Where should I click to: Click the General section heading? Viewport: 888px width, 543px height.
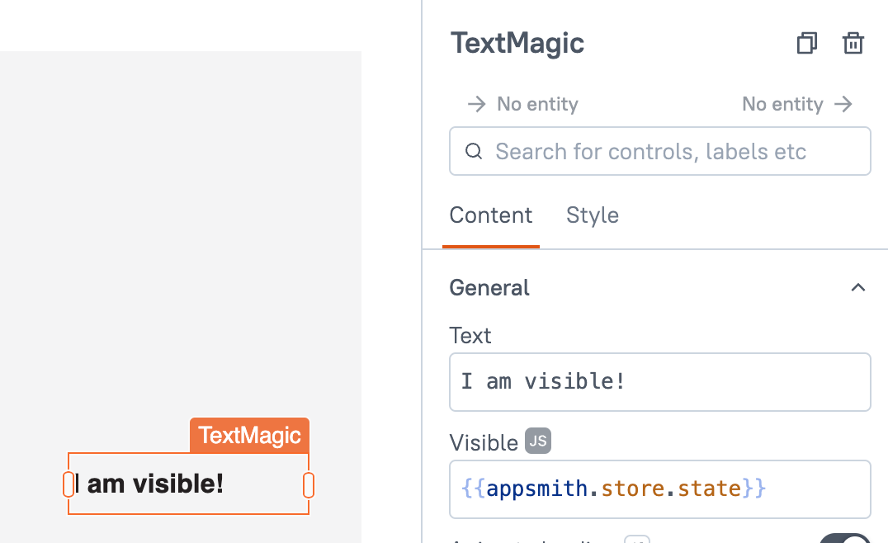coord(489,287)
